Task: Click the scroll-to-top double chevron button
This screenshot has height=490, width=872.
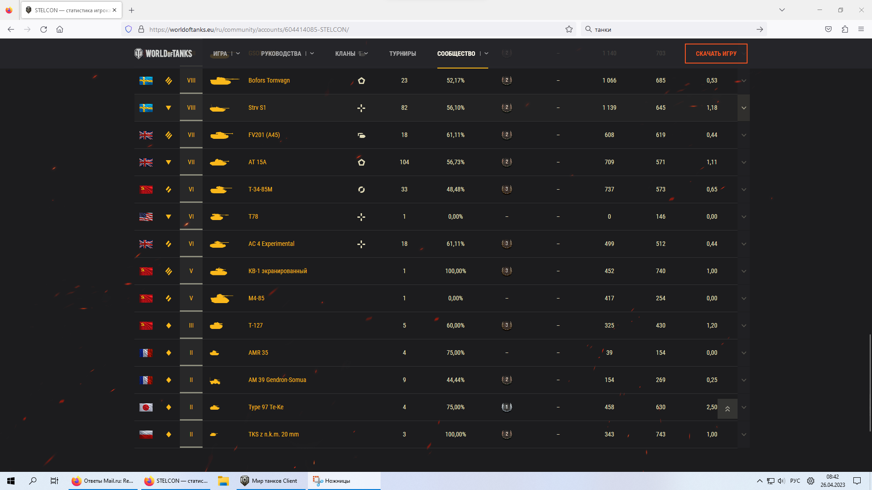Action: [727, 409]
